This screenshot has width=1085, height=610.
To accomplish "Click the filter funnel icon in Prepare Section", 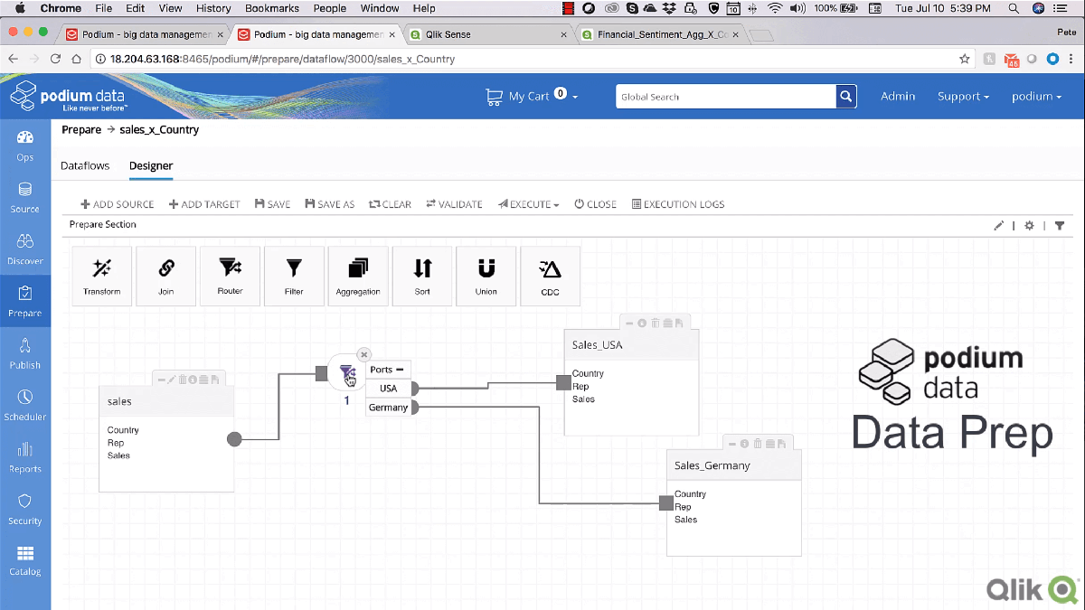I will coord(1060,226).
